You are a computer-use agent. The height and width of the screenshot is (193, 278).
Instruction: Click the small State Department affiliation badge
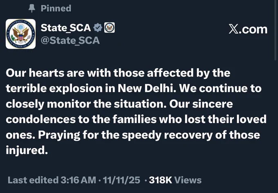tap(109, 28)
